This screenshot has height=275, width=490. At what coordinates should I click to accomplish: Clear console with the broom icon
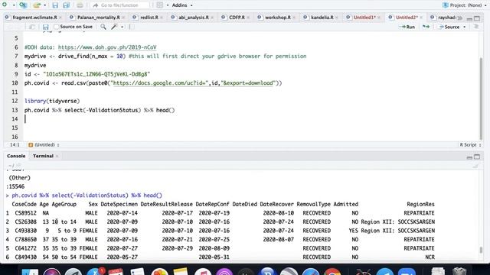point(475,166)
